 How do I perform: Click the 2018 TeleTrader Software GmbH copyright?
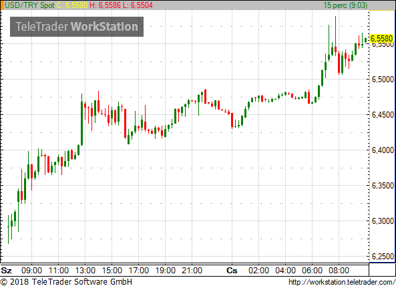coord(66,282)
